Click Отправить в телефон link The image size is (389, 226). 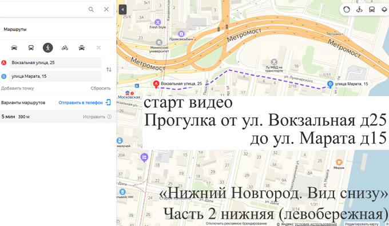(x=81, y=103)
